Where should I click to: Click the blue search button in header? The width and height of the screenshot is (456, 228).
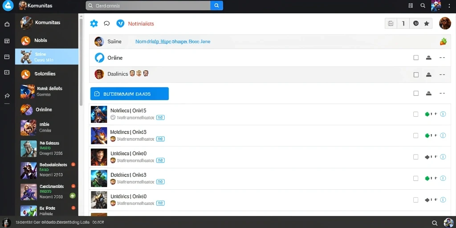point(216,5)
